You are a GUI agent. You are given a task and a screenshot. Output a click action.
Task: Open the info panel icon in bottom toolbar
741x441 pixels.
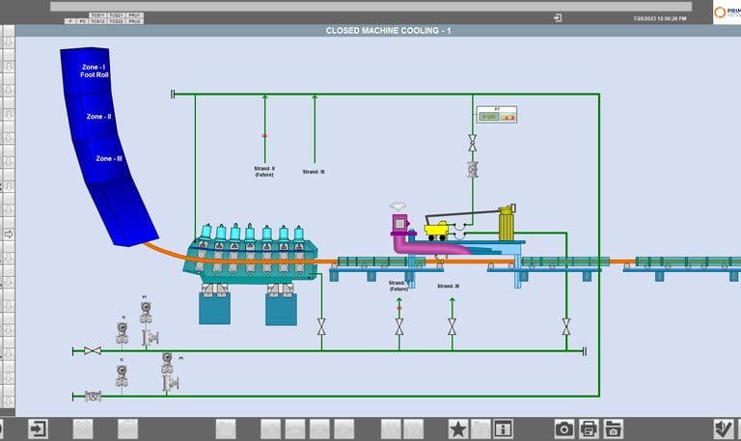tap(503, 428)
